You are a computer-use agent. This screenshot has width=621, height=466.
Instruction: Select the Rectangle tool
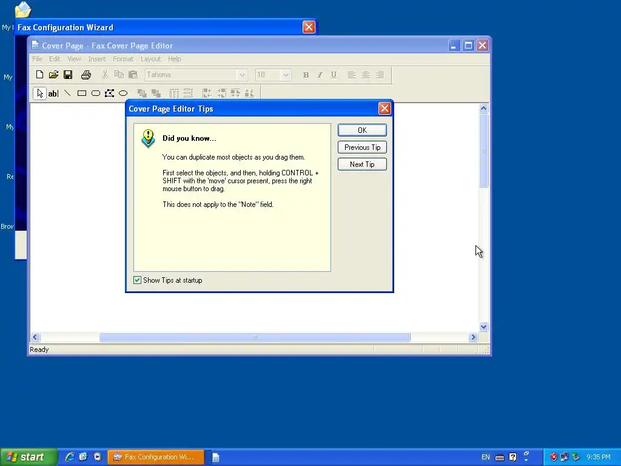82,93
